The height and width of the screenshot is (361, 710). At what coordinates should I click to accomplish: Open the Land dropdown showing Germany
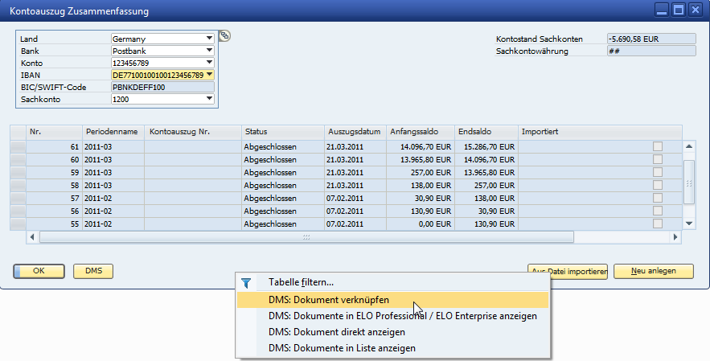[209, 39]
